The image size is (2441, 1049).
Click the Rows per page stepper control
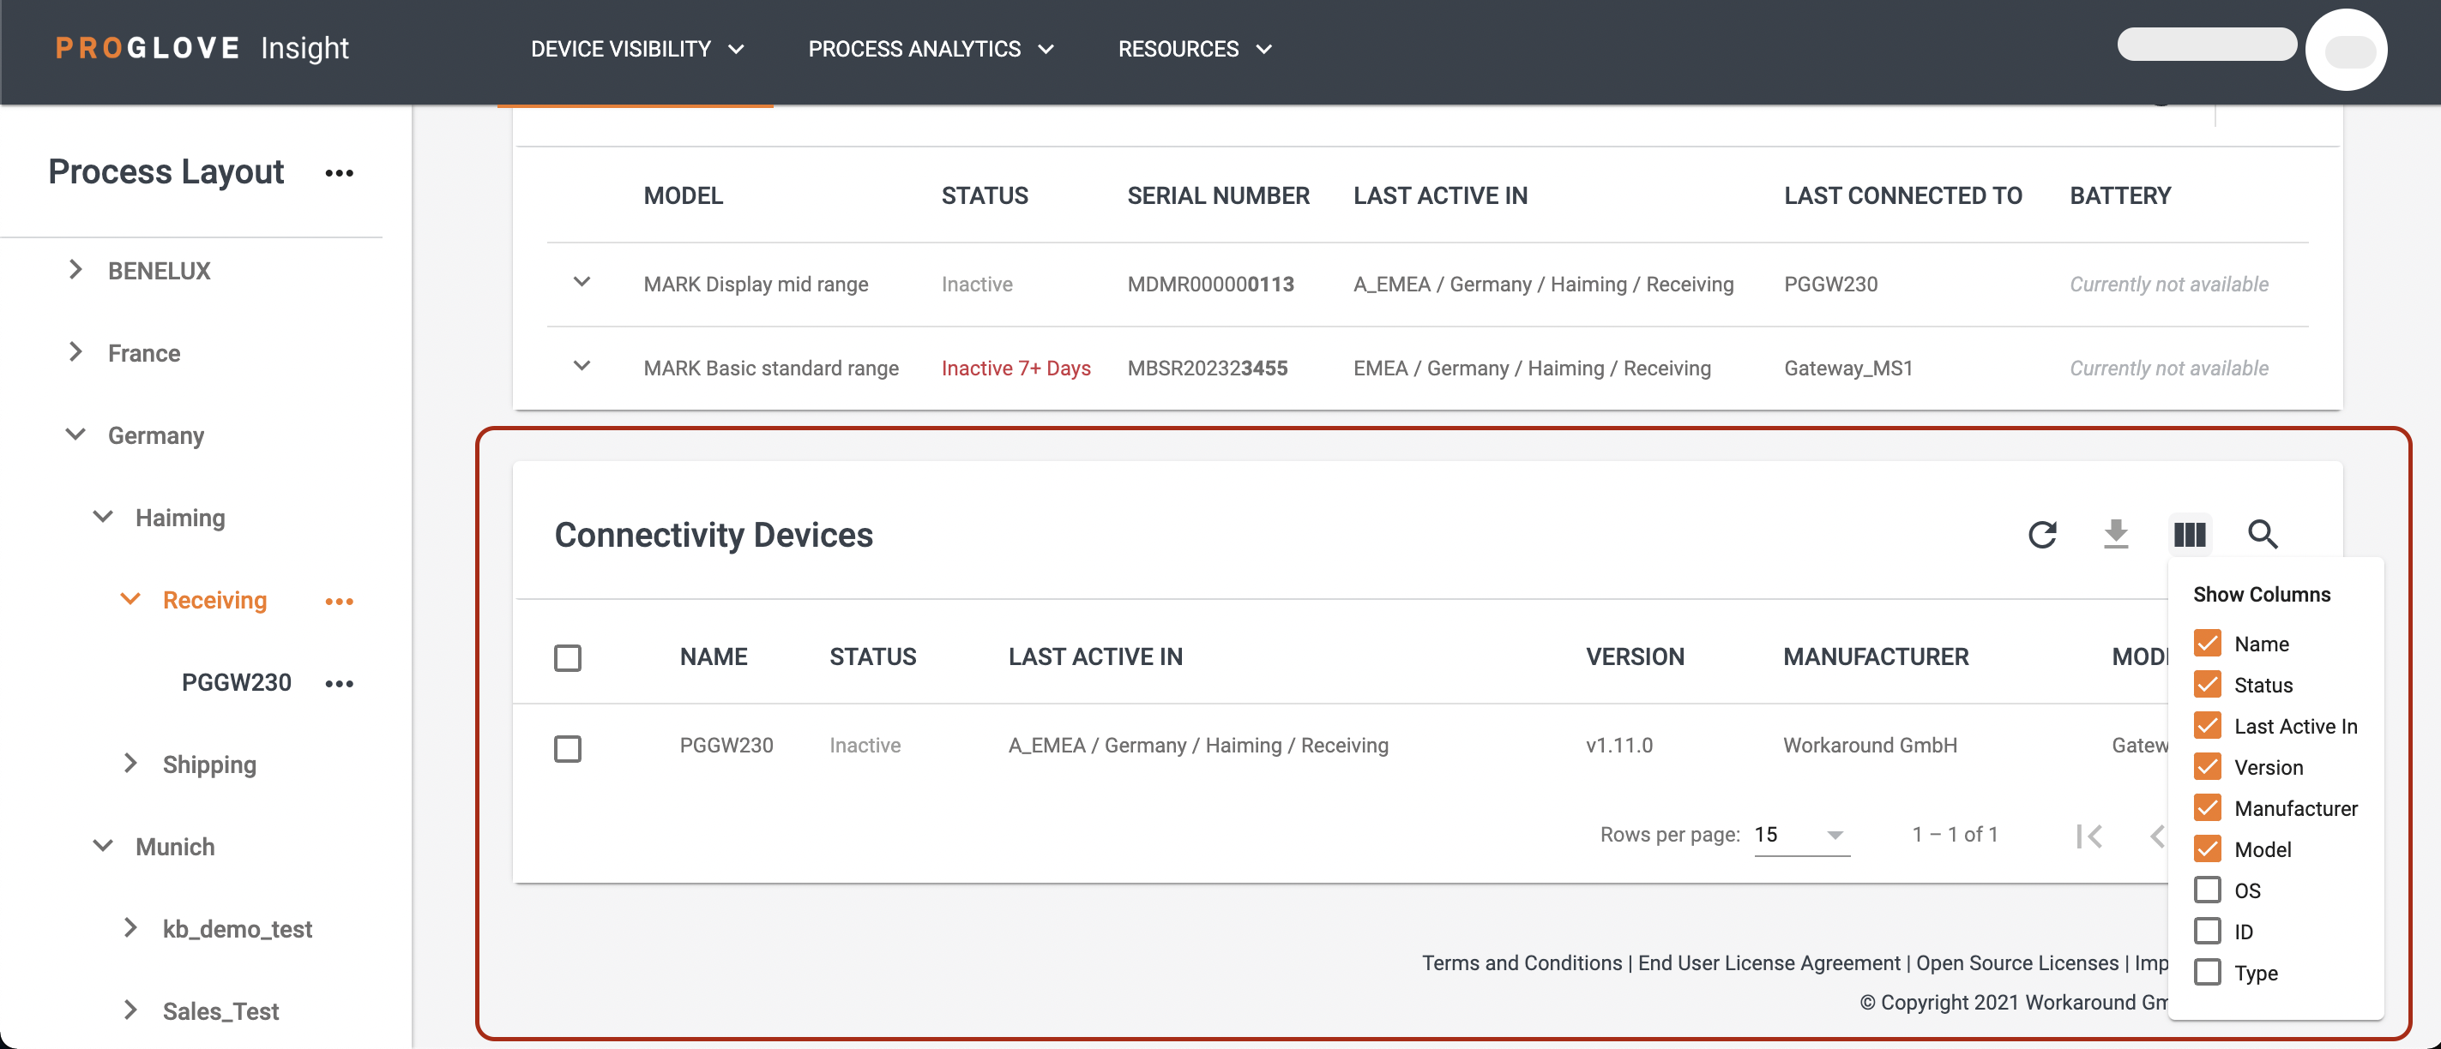point(1797,834)
